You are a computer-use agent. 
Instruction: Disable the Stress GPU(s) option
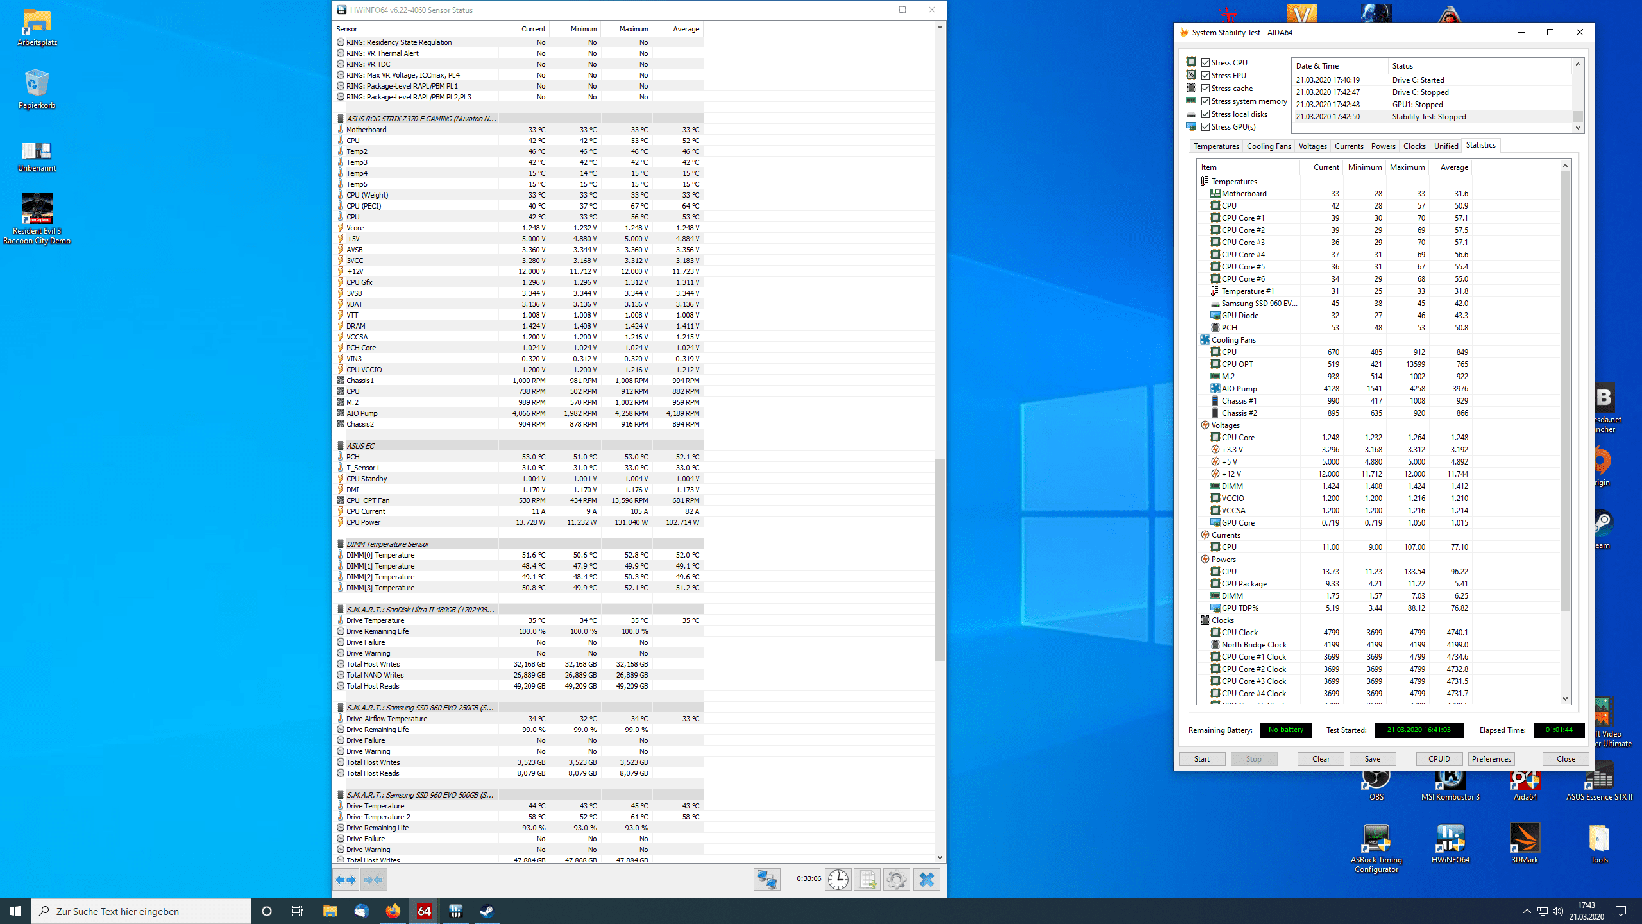point(1206,126)
